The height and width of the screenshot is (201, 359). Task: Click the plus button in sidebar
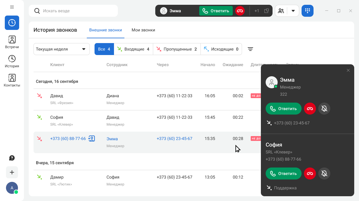(12, 172)
